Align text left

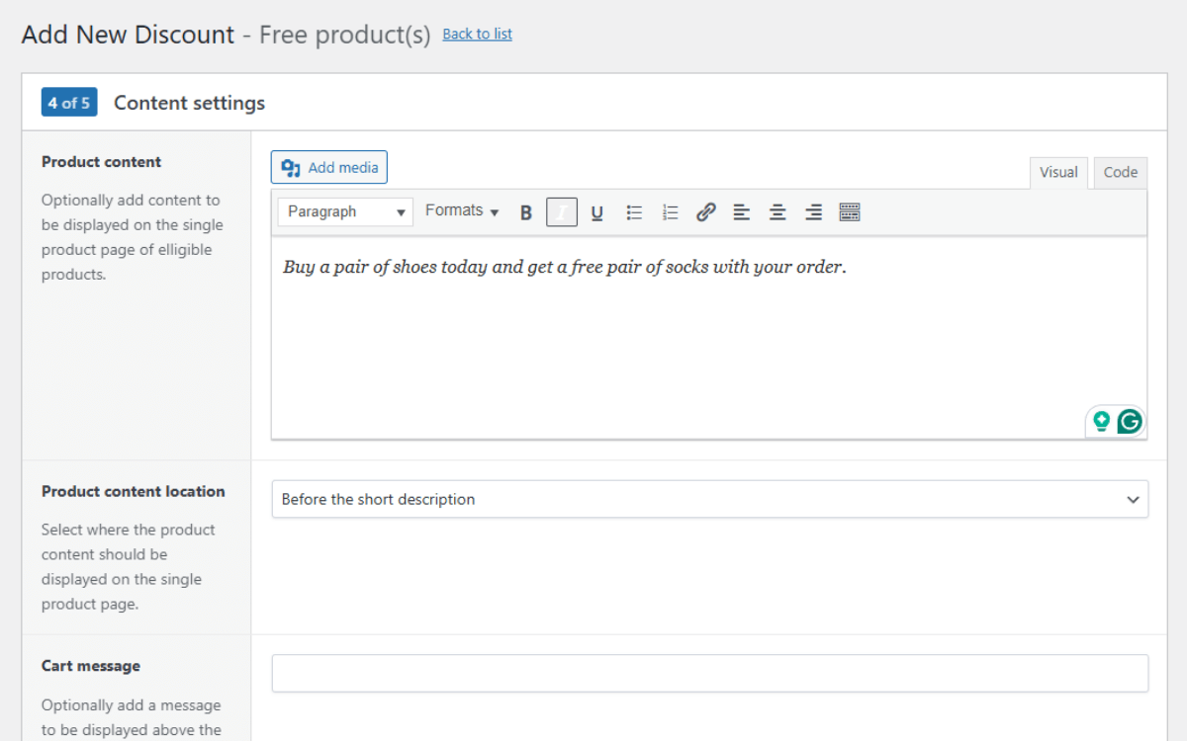(x=742, y=212)
